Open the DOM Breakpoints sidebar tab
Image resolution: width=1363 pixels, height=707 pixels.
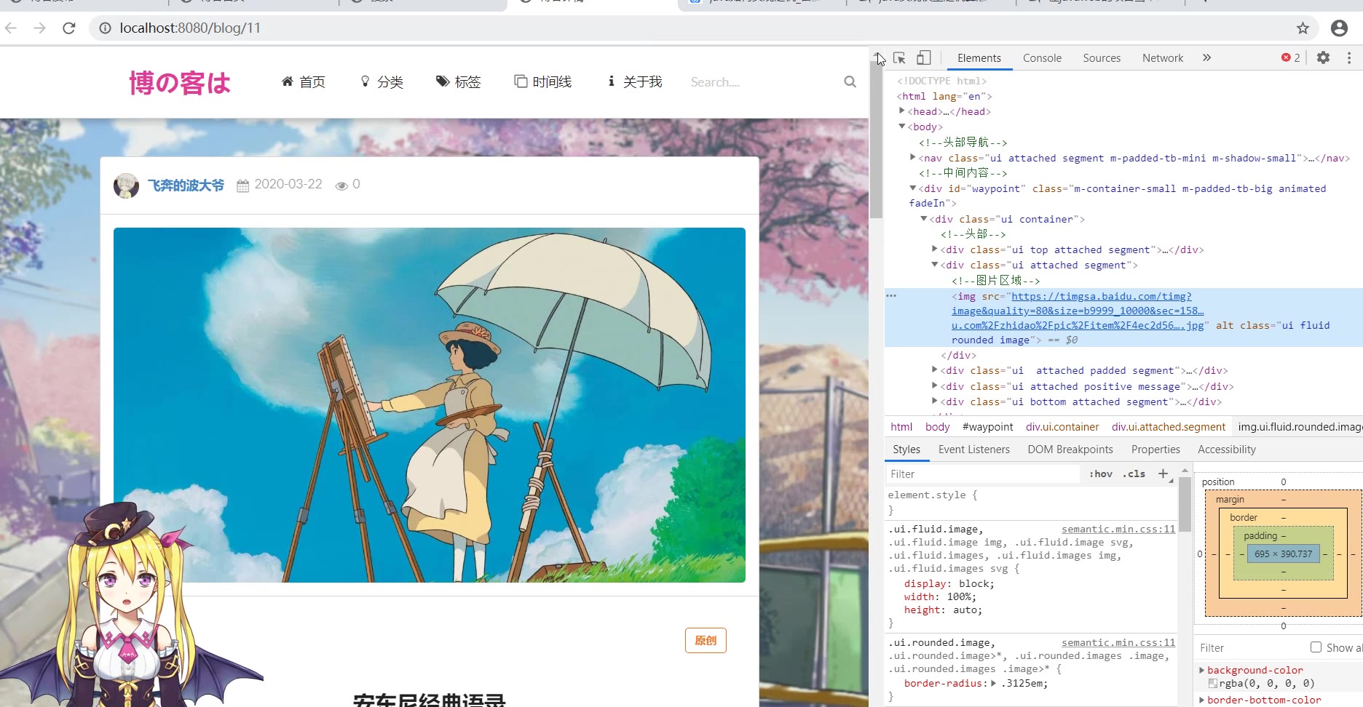coord(1070,450)
